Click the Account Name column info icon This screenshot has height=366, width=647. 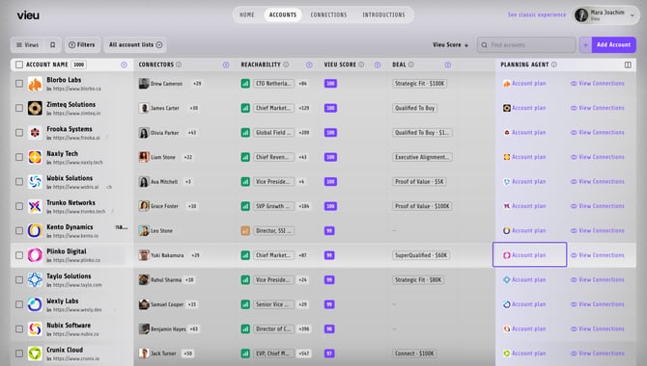pyautogui.click(x=124, y=65)
